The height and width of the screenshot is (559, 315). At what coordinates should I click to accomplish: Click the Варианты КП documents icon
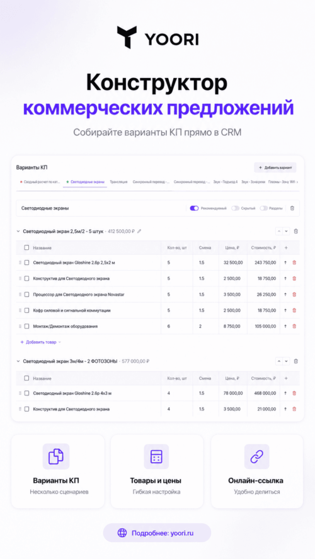click(x=56, y=456)
